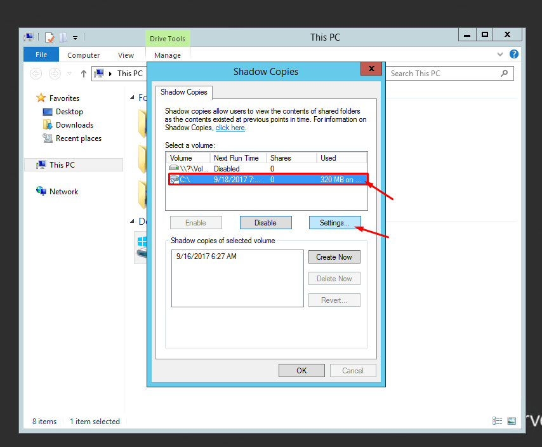
Task: Collapse the Folders group triangle
Action: tap(132, 98)
